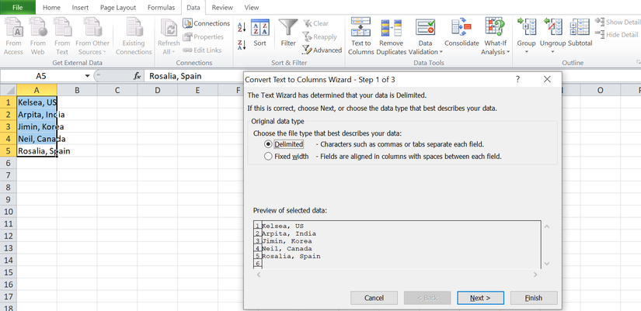
Task: Click the preview horizontal scroll right arrow
Action: [x=535, y=275]
